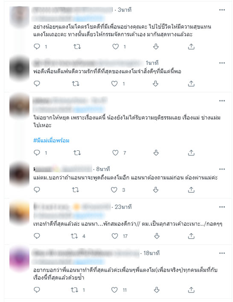Reply to the tweet posted 3 minutes ago

point(37,46)
